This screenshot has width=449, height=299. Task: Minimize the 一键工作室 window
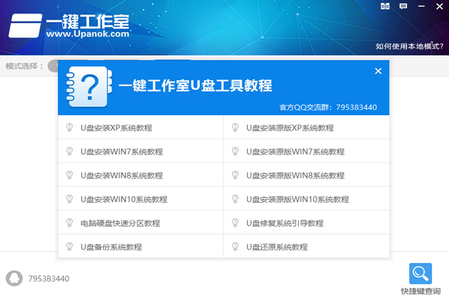421,6
